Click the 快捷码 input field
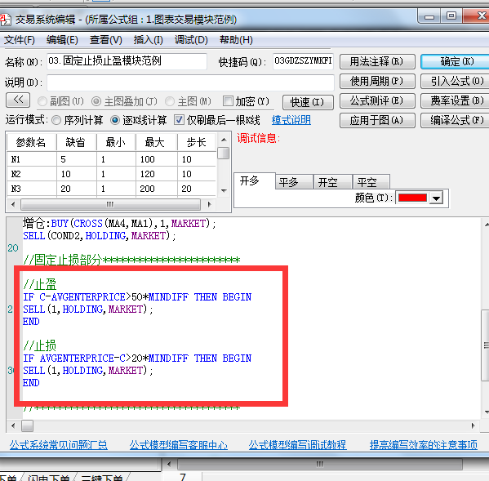 click(x=303, y=61)
